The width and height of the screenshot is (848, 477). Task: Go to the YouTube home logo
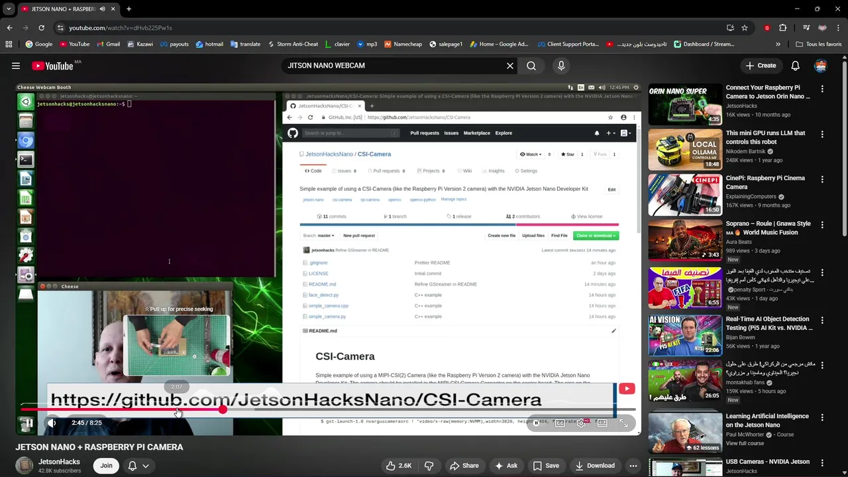(52, 66)
